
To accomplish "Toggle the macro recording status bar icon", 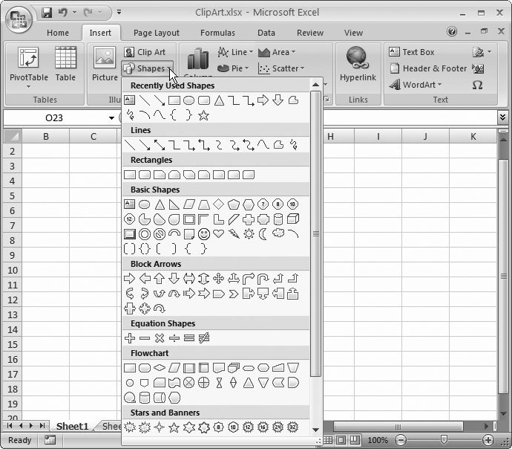I will tap(50, 440).
